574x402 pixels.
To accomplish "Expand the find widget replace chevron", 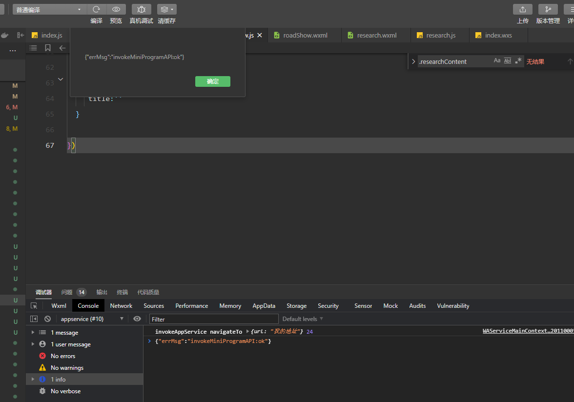I will point(413,61).
